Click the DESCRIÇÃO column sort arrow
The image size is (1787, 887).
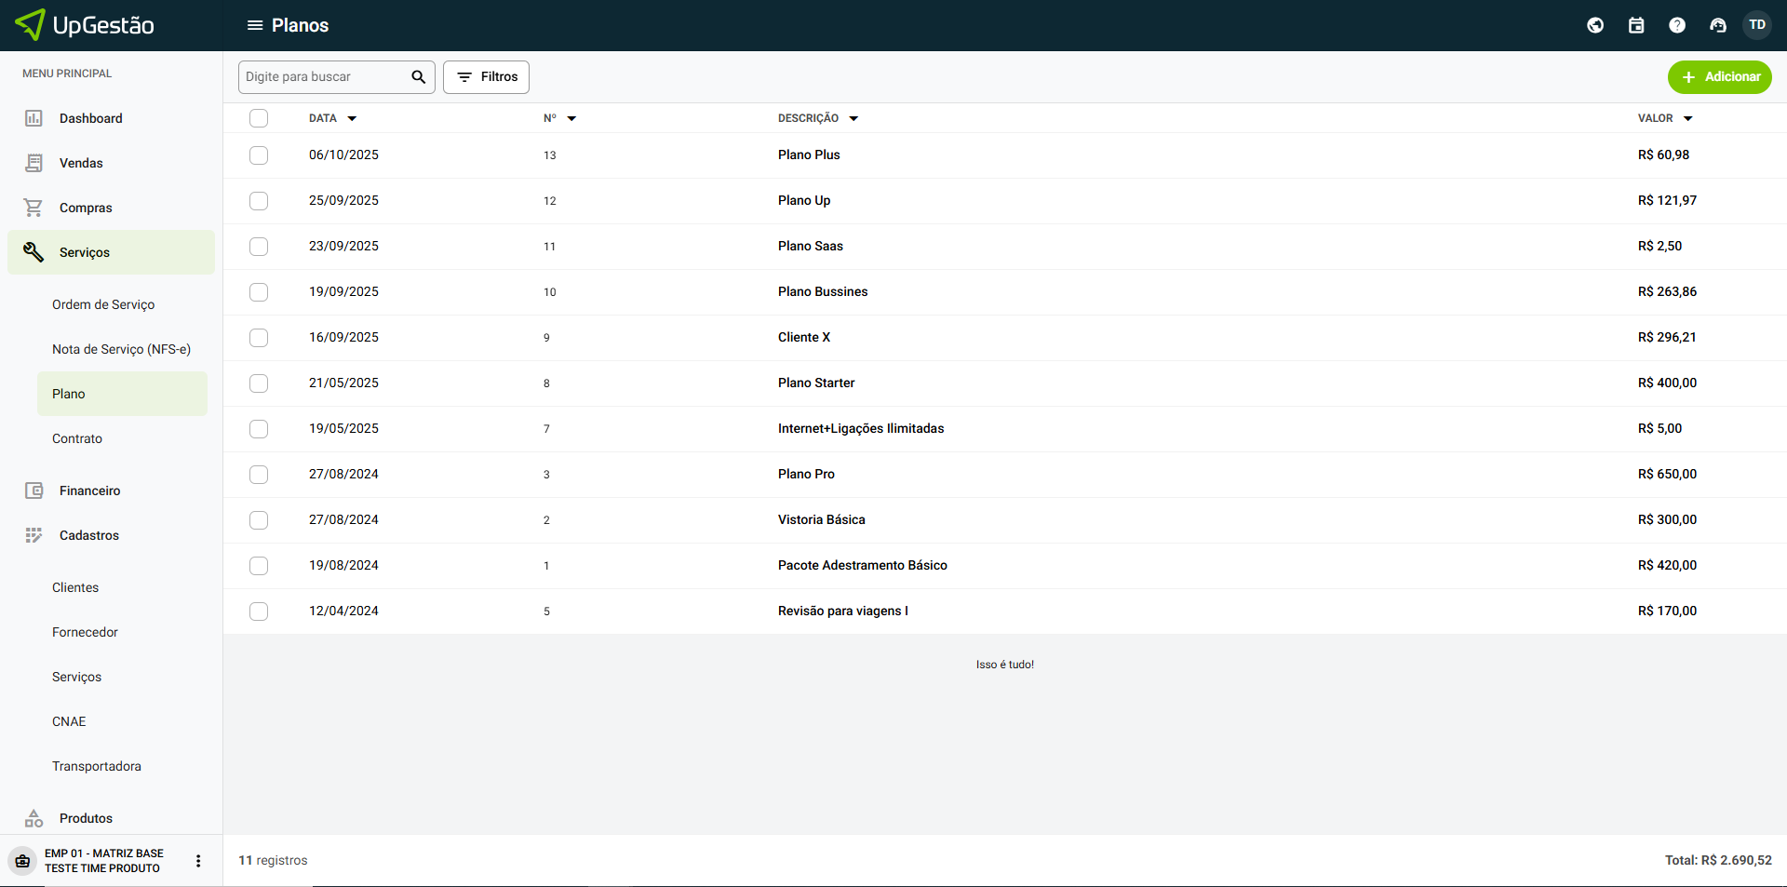[x=853, y=119]
